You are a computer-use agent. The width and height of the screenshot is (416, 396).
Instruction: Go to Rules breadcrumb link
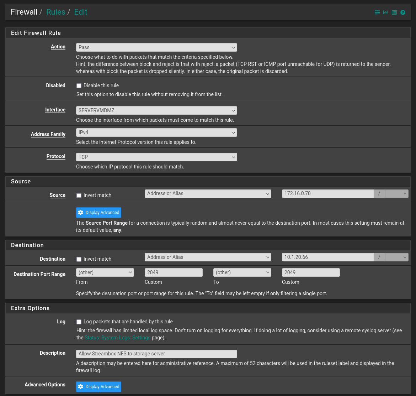point(56,12)
